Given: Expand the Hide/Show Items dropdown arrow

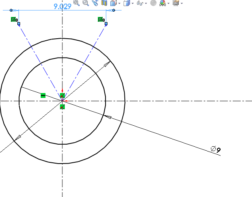Looking at the screenshot, I should point(146,3).
